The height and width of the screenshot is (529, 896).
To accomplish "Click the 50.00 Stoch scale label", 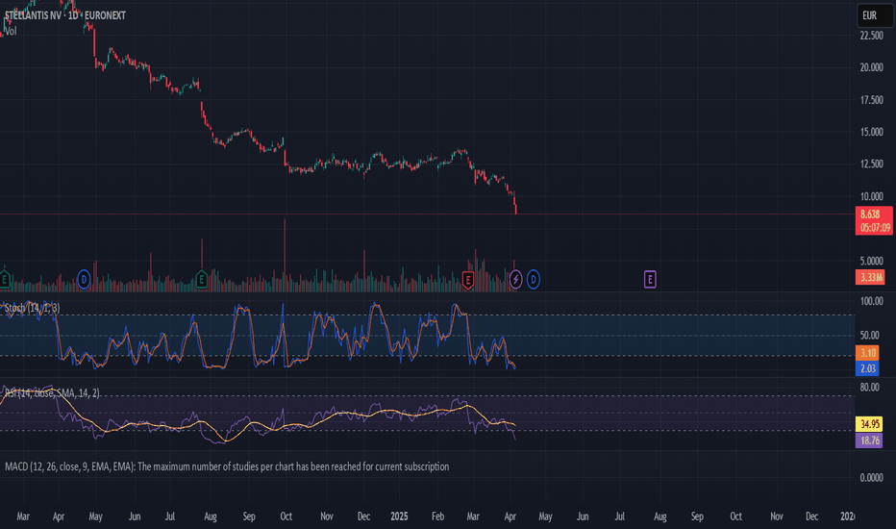I will click(869, 335).
